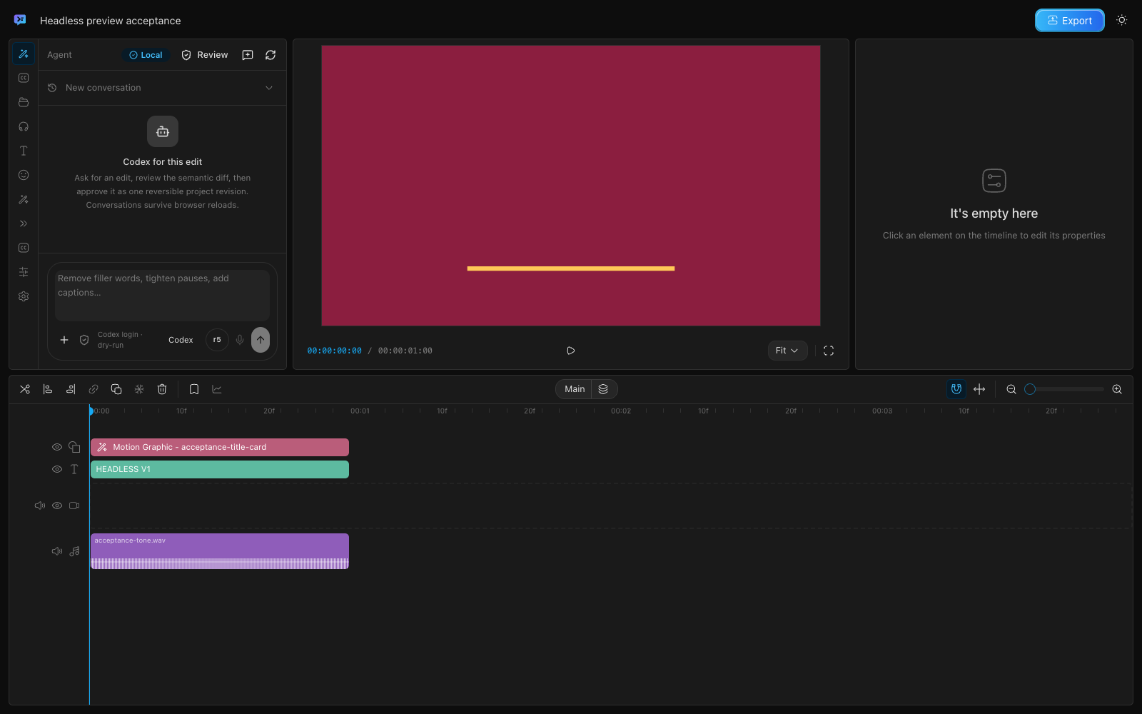Open the r5 revision selector
This screenshot has height=714, width=1142.
(217, 340)
